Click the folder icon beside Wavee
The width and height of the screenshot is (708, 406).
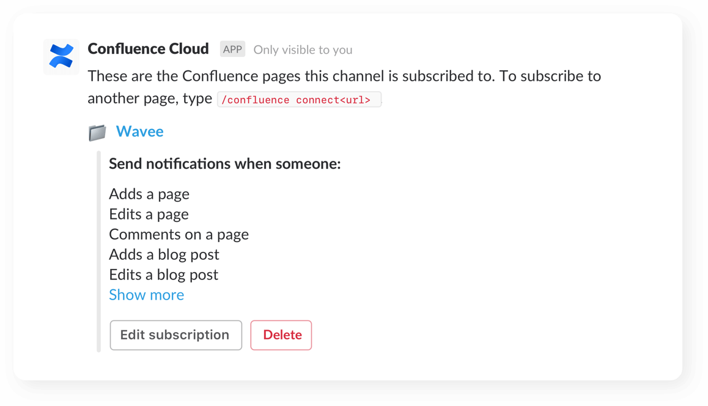click(97, 131)
